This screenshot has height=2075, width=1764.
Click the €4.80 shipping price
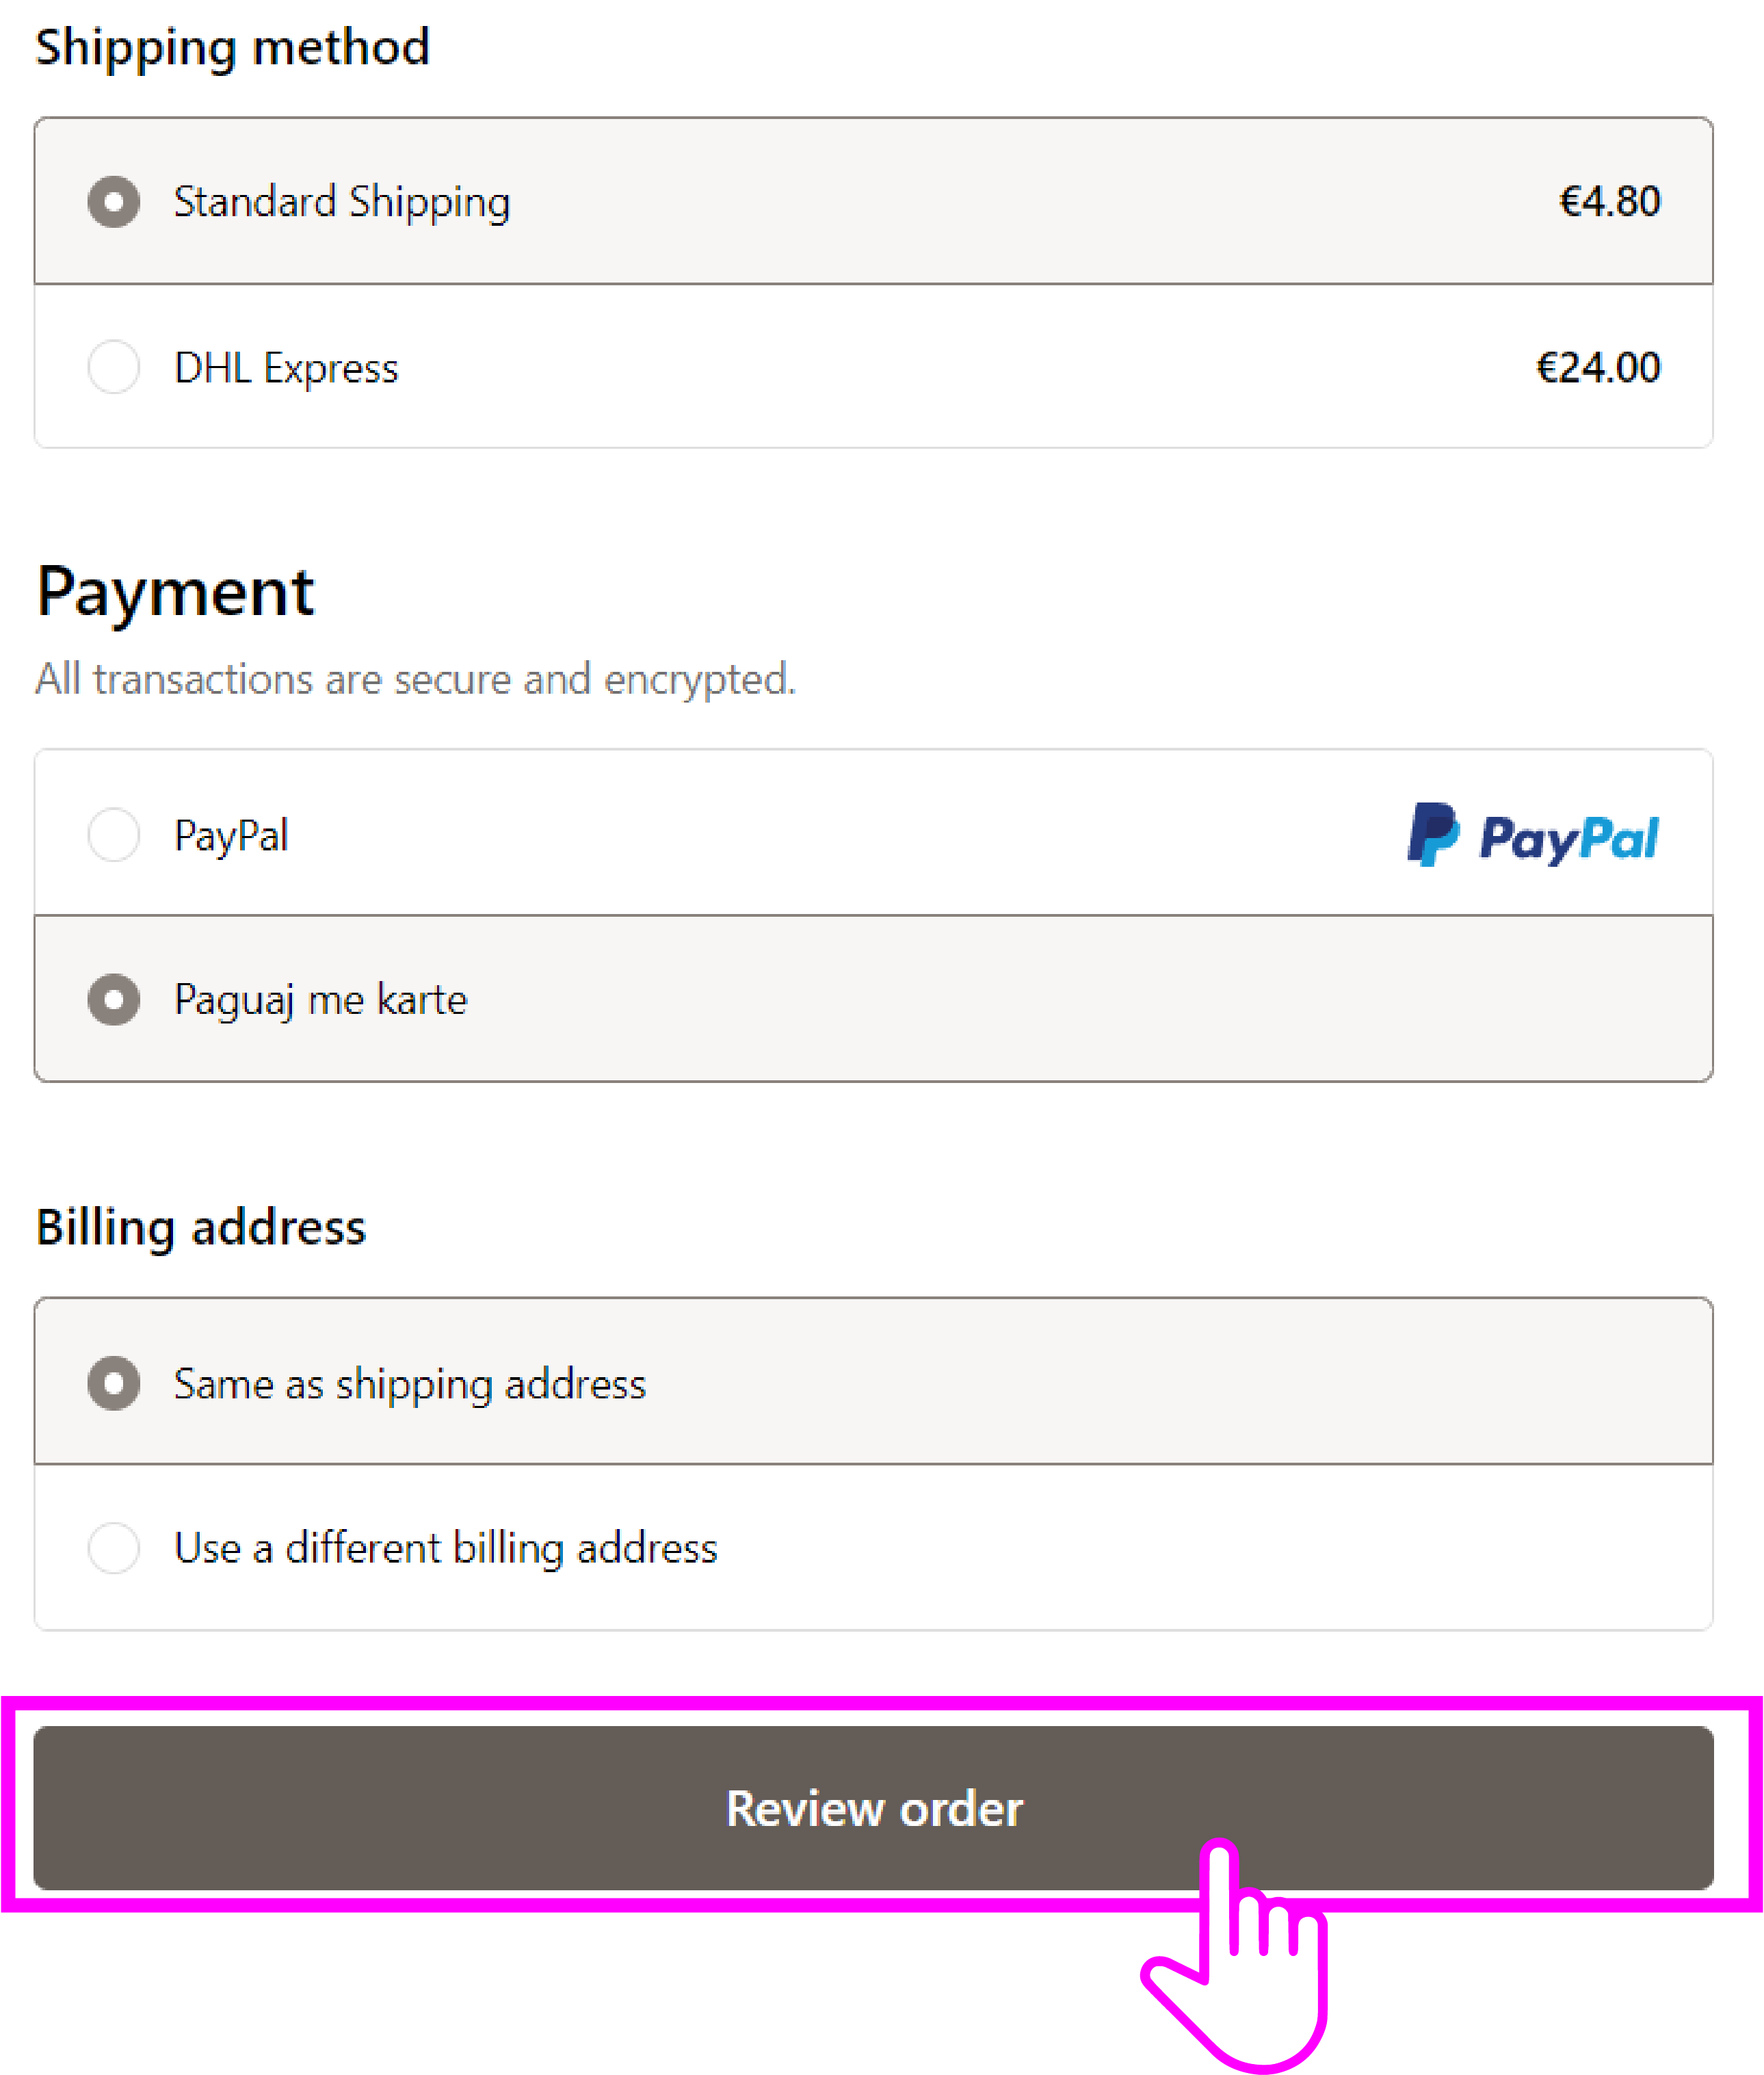(1609, 202)
